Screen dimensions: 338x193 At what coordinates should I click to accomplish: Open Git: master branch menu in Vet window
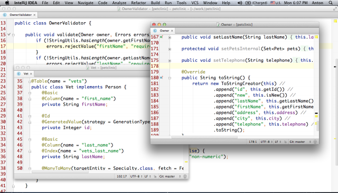[x=170, y=177]
